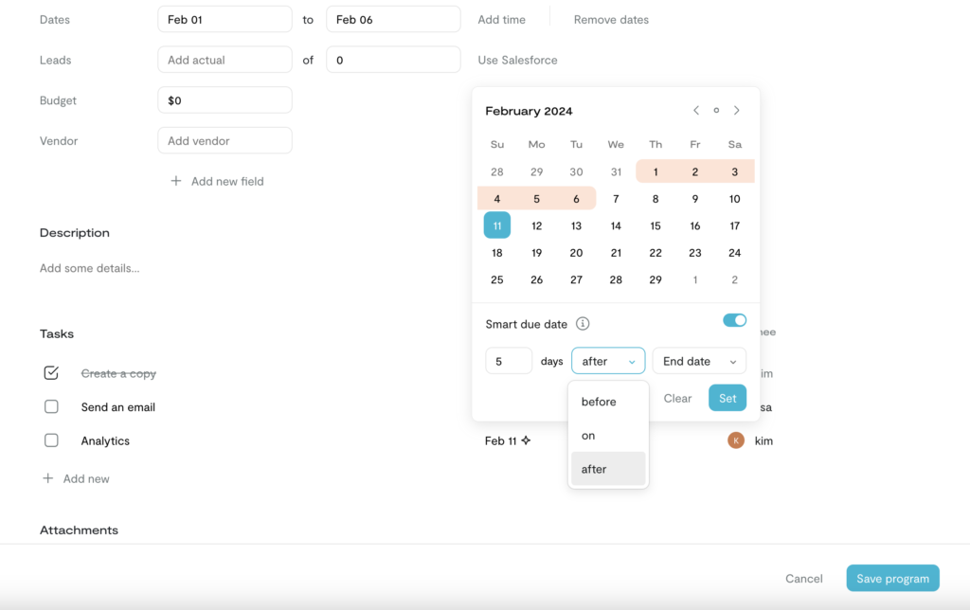Click the plus icon next to Add new field
This screenshot has height=610, width=970.
point(175,181)
